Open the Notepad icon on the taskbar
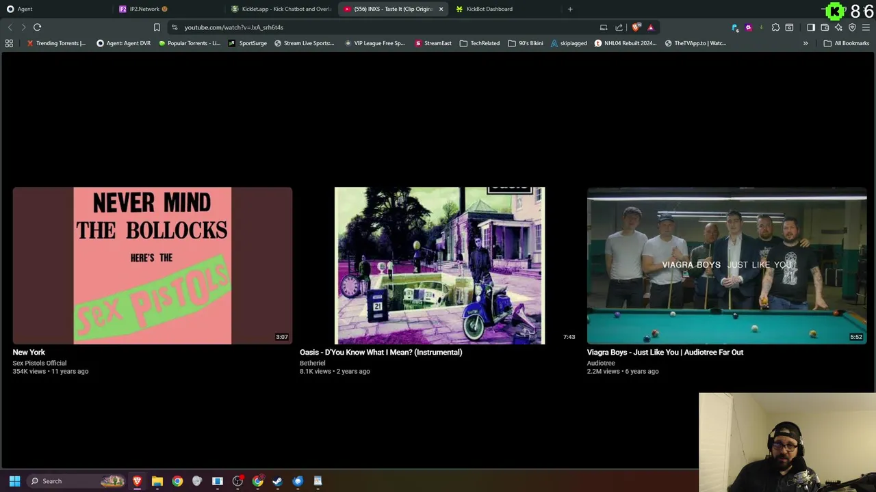876x492 pixels. pos(318,481)
